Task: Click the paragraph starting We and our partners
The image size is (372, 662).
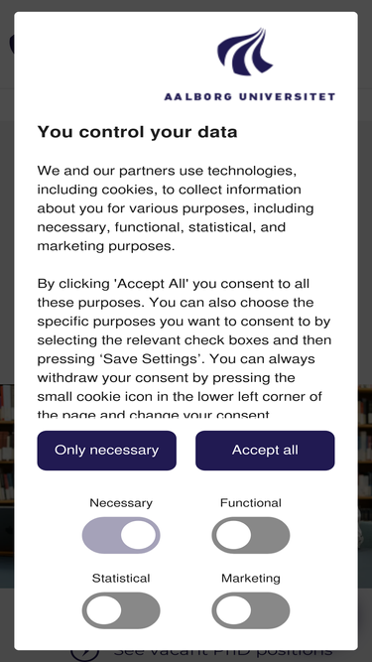Action: [x=176, y=208]
